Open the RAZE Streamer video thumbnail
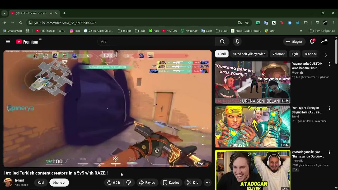The width and height of the screenshot is (338, 190). 253,127
